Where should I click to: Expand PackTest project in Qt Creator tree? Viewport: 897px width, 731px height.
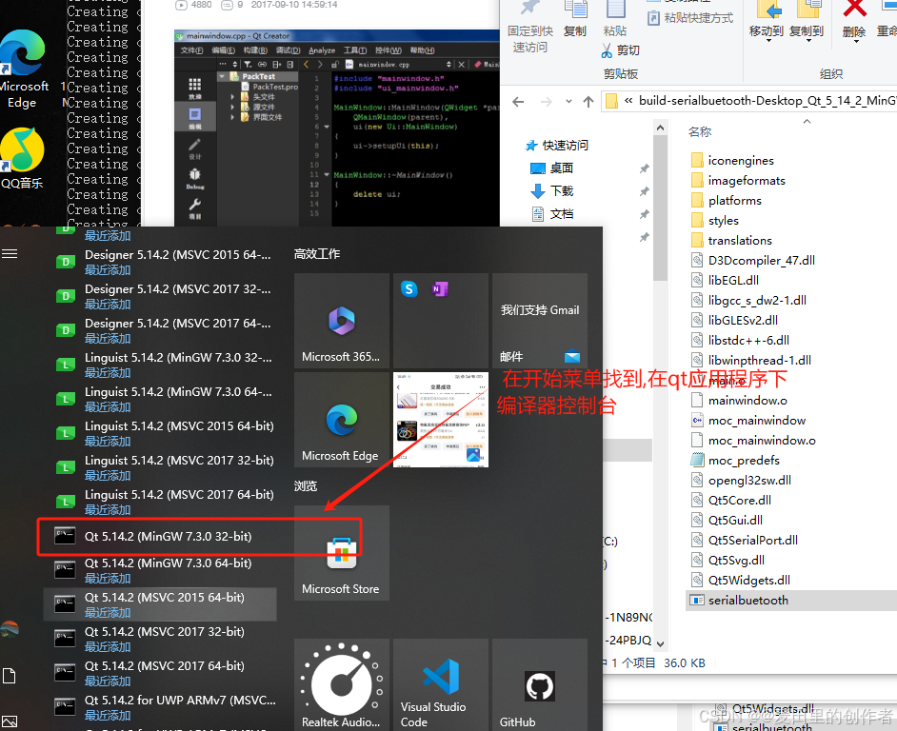tap(222, 77)
